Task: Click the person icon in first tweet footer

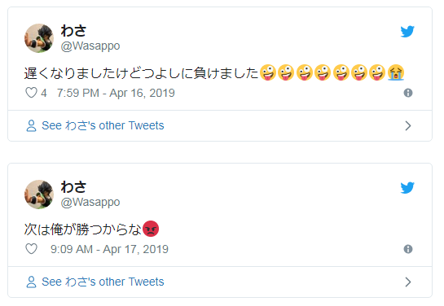Action: tap(31, 126)
